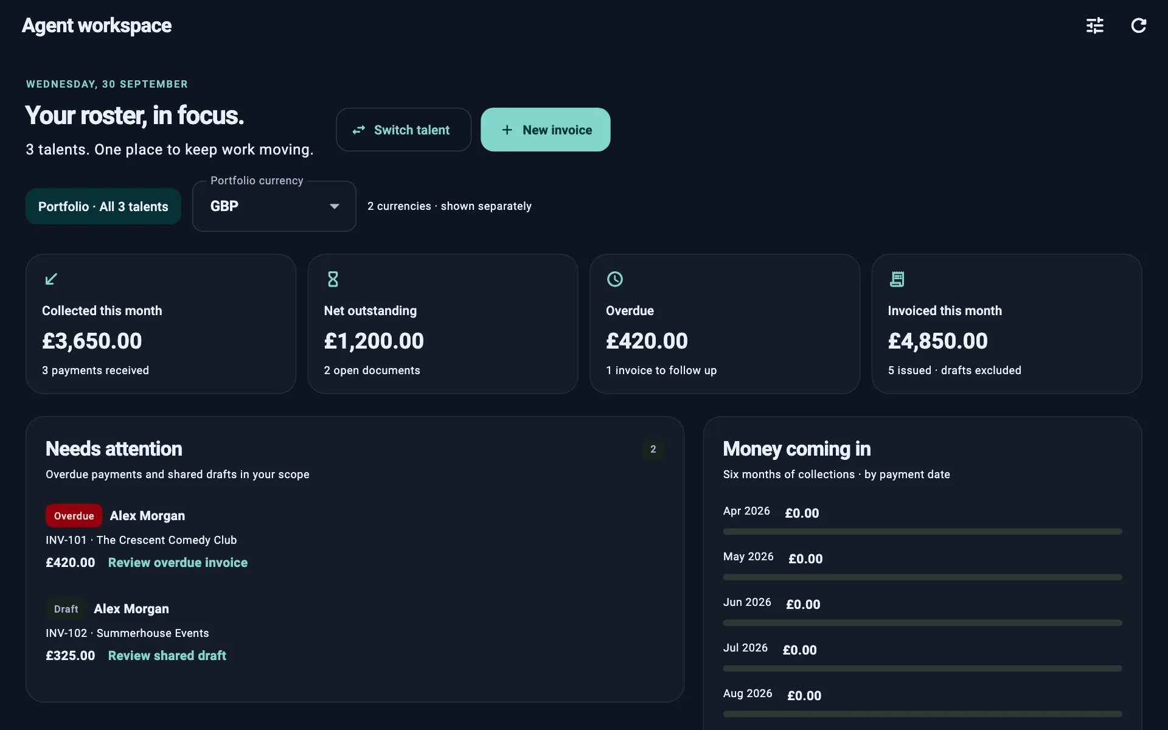1168x730 pixels.
Task: Click the £1,200.00 net outstanding amount
Action: tap(374, 341)
